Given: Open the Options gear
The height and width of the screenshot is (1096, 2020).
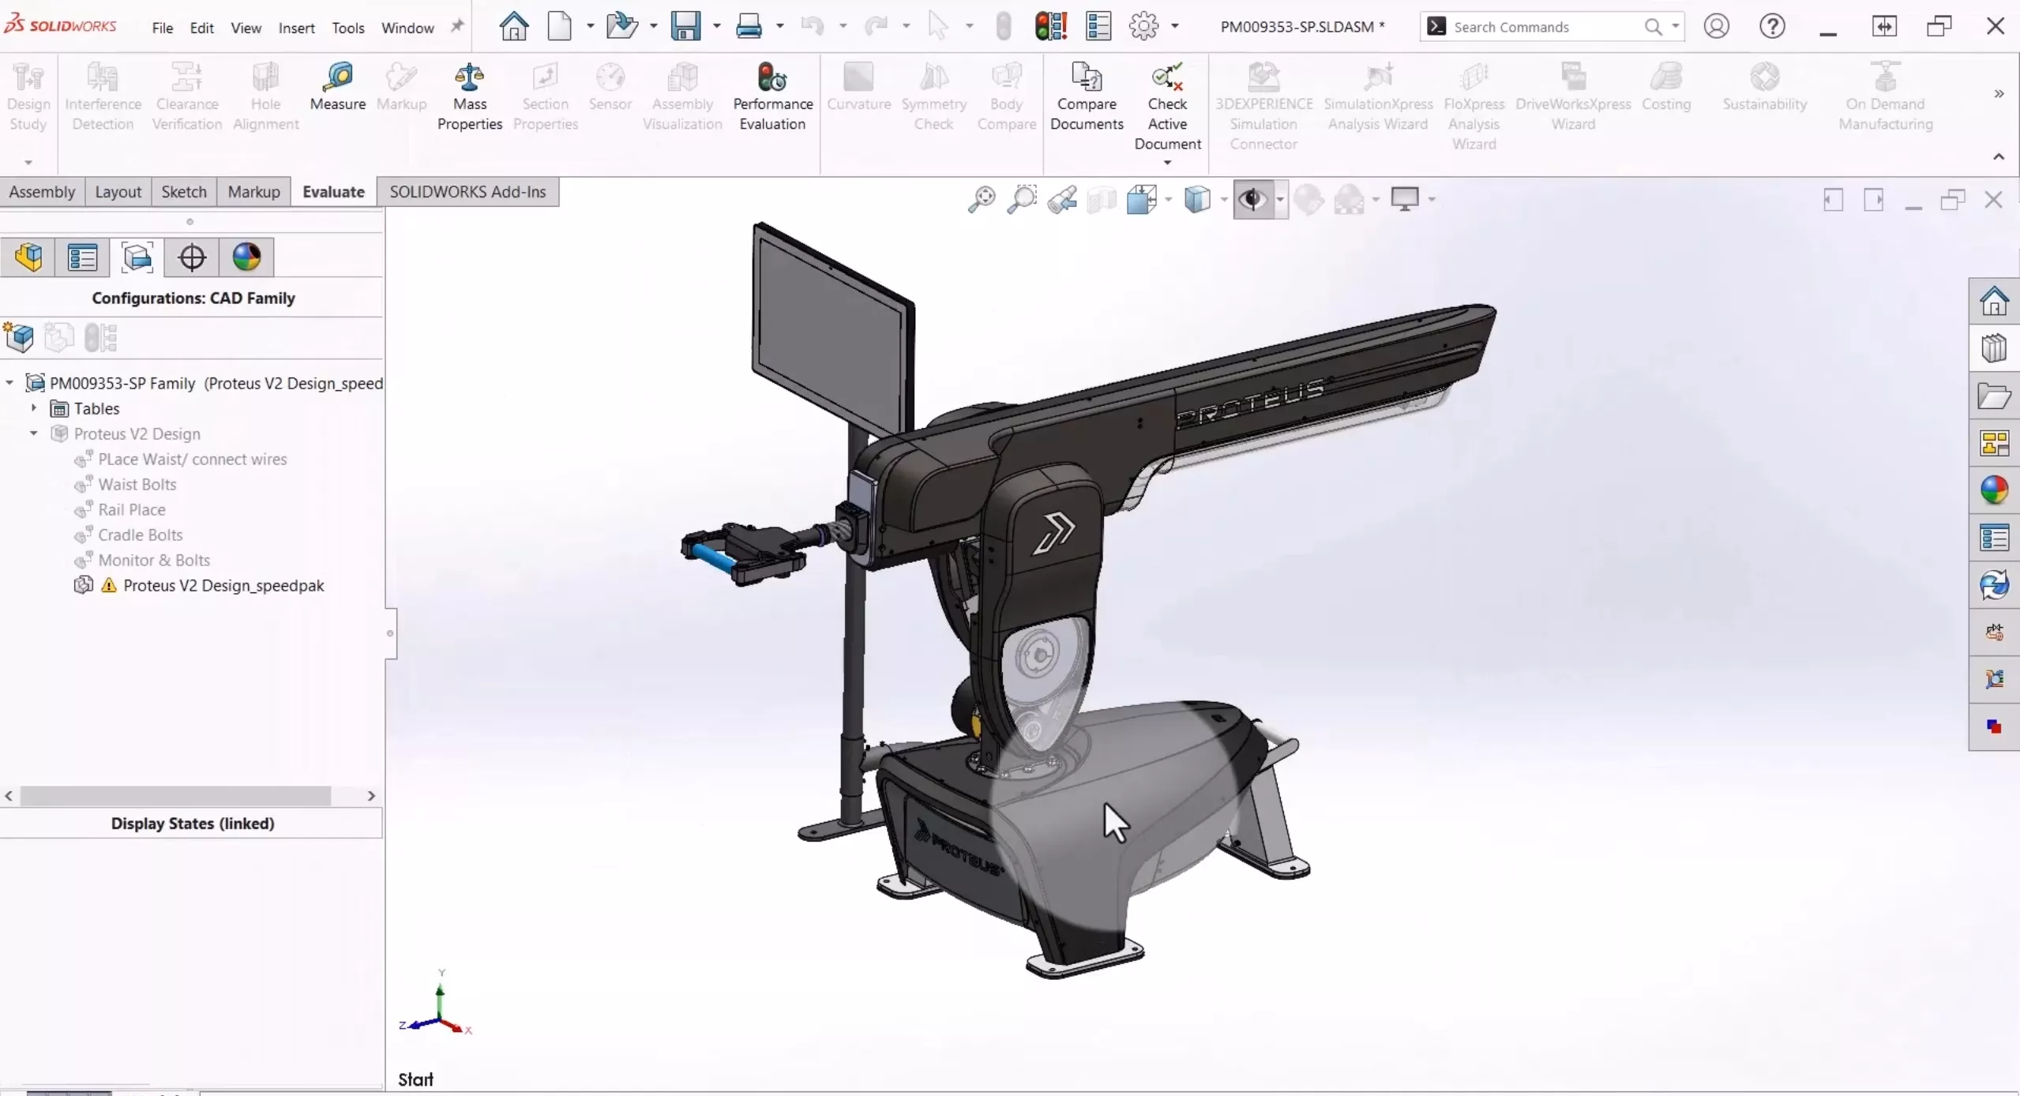Looking at the screenshot, I should [1143, 26].
